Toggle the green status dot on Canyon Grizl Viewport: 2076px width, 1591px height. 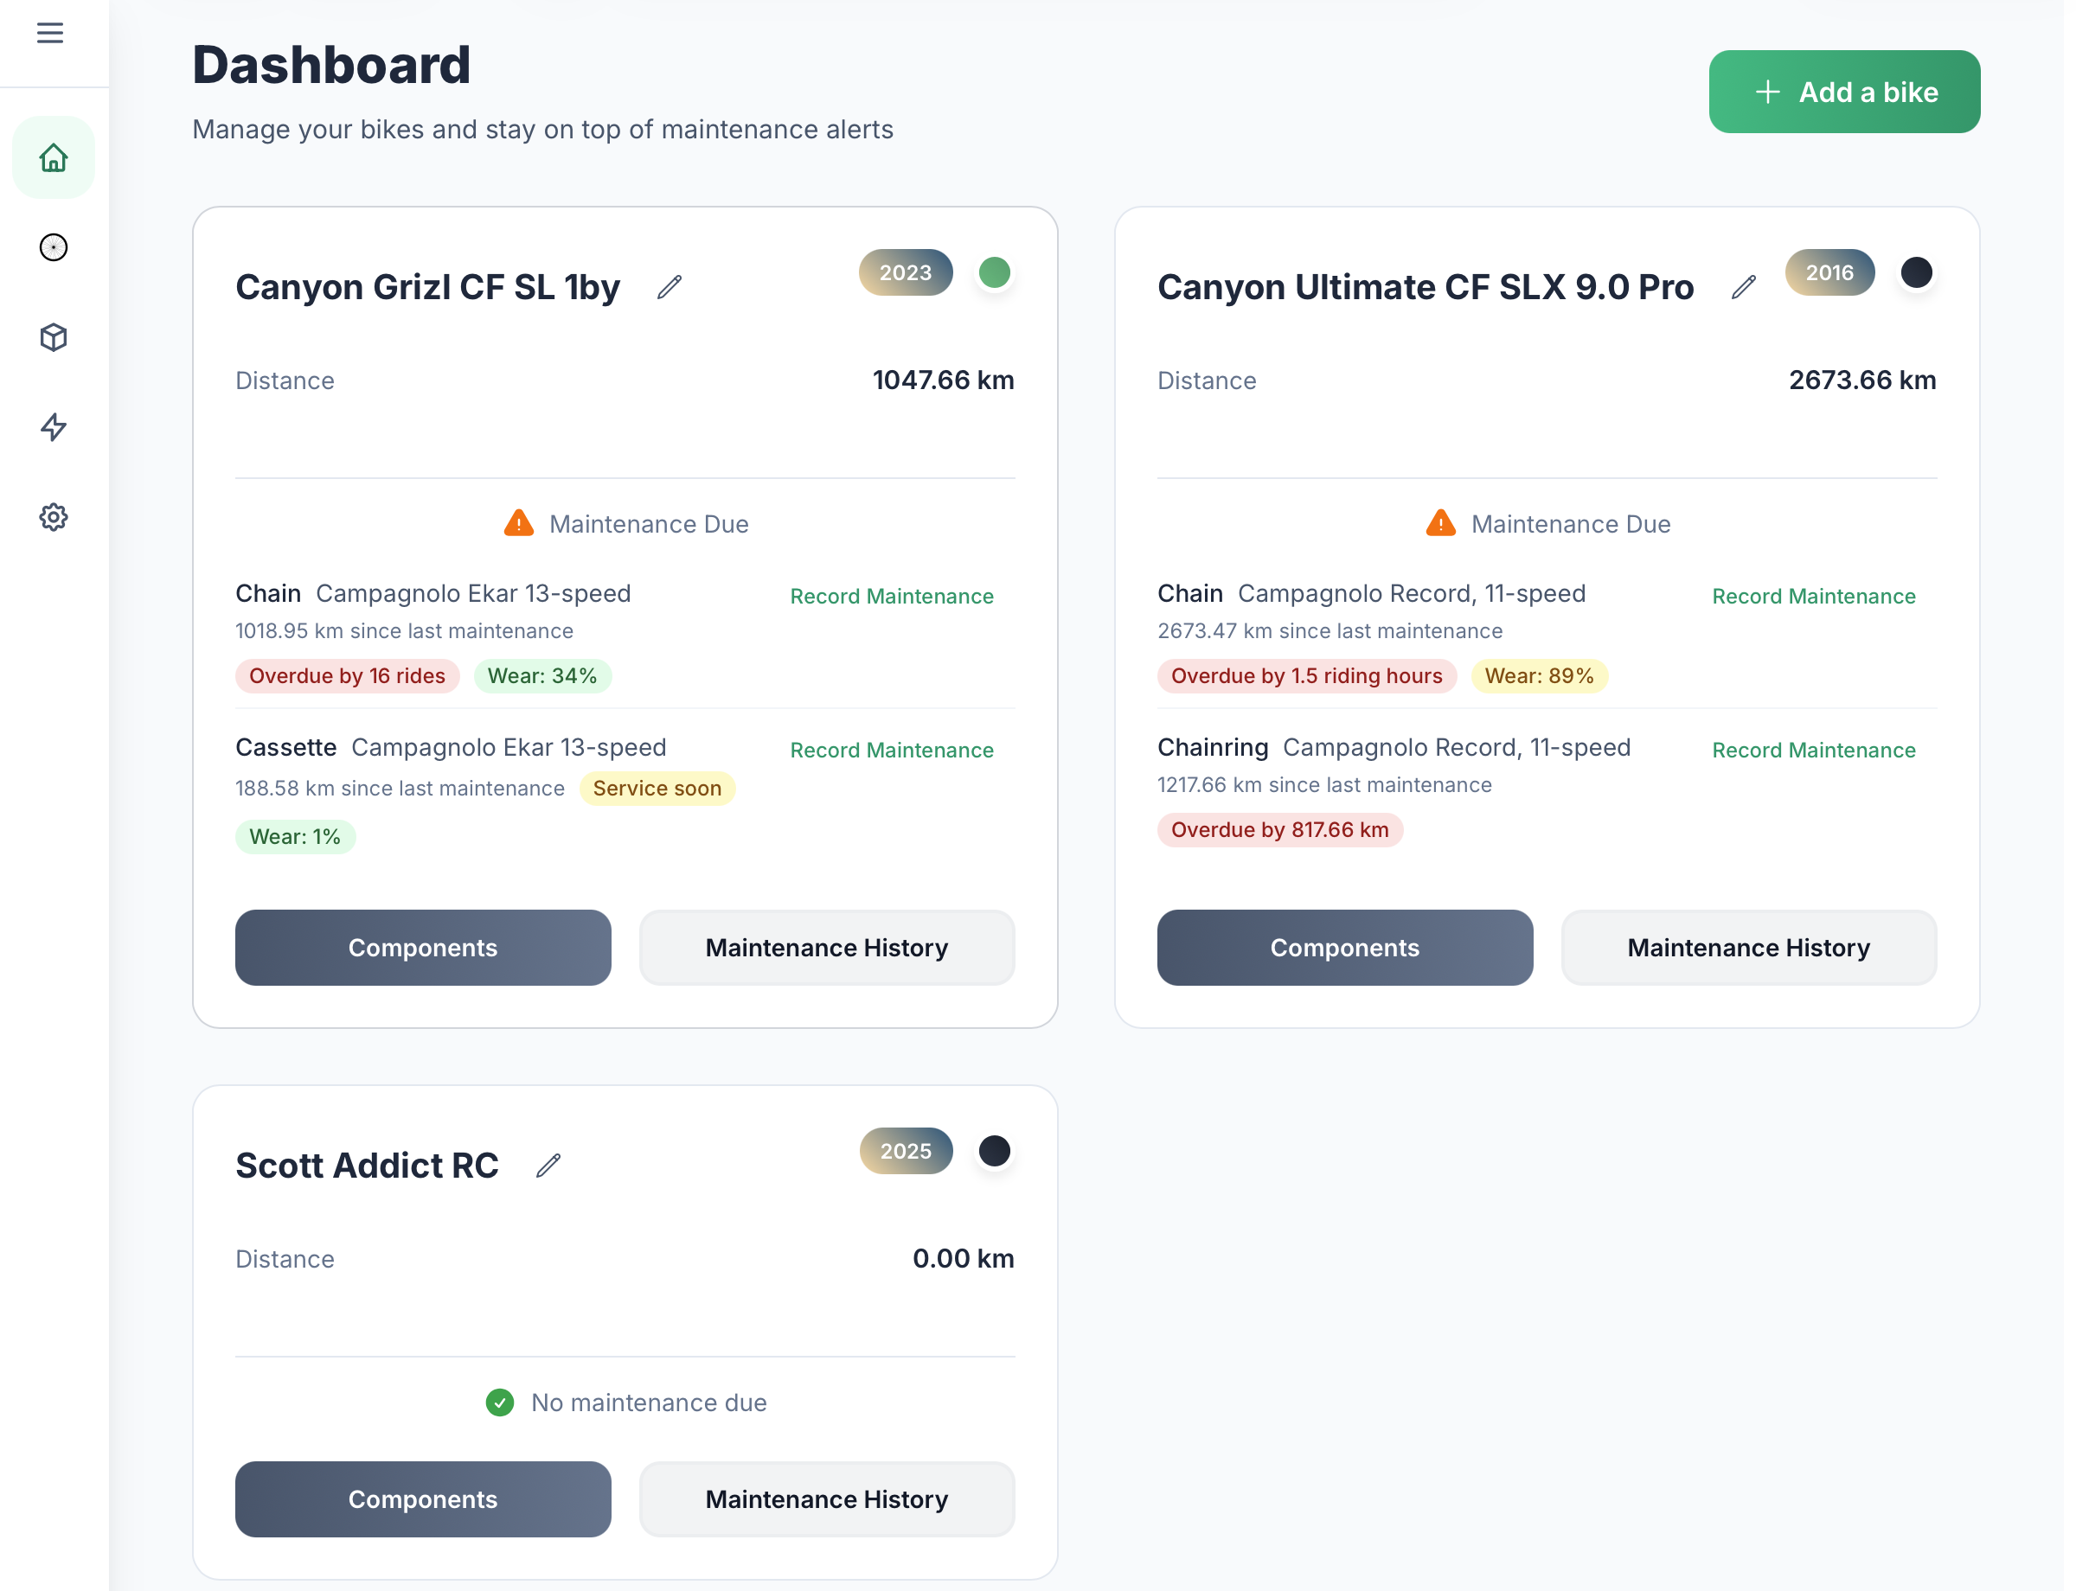[x=994, y=272]
